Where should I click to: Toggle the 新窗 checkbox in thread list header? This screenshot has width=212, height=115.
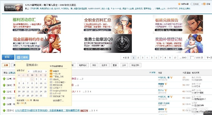(150, 72)
